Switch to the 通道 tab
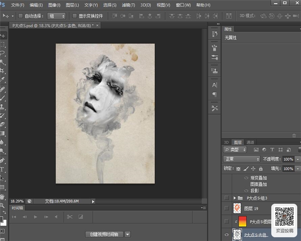The image size is (301, 241). tap(250, 142)
